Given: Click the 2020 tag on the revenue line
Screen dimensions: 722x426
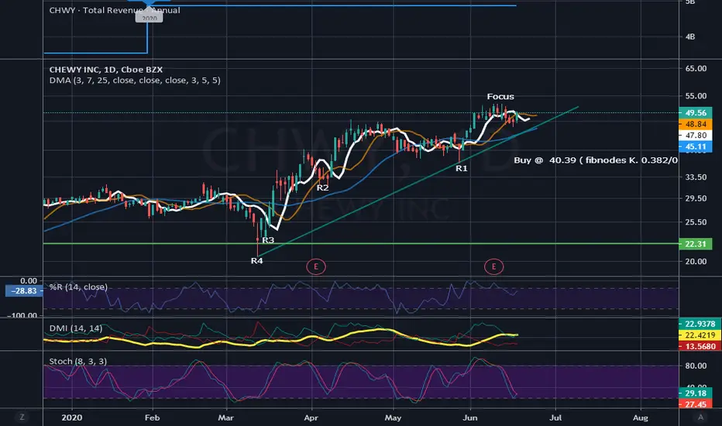Looking at the screenshot, I should tap(150, 18).
